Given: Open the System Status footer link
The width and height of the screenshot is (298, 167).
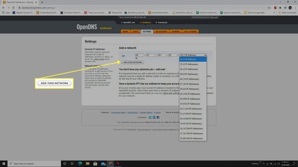Looking at the screenshot, I should click(x=146, y=113).
